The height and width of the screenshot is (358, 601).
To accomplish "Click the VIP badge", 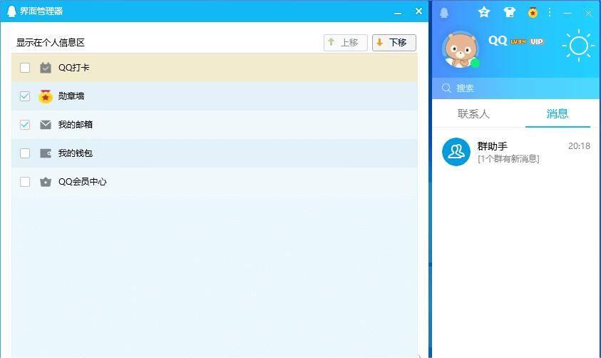I will click(x=537, y=41).
